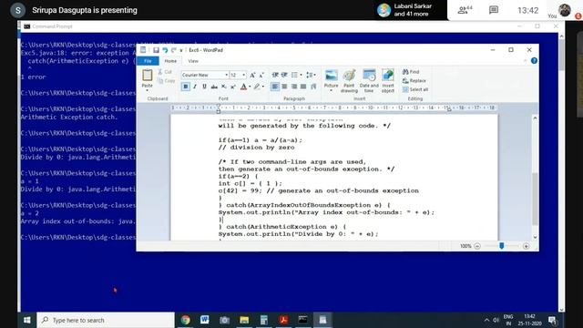Image resolution: width=583 pixels, height=328 pixels.
Task: Apply the font color red A button
Action: click(243, 87)
